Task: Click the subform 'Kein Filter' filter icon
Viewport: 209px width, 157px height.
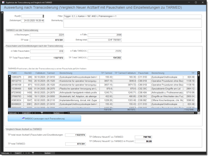Action: point(42,113)
